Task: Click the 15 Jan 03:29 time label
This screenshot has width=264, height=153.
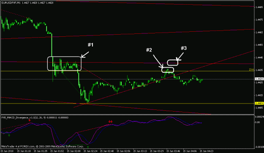Action: pyautogui.click(x=157, y=151)
